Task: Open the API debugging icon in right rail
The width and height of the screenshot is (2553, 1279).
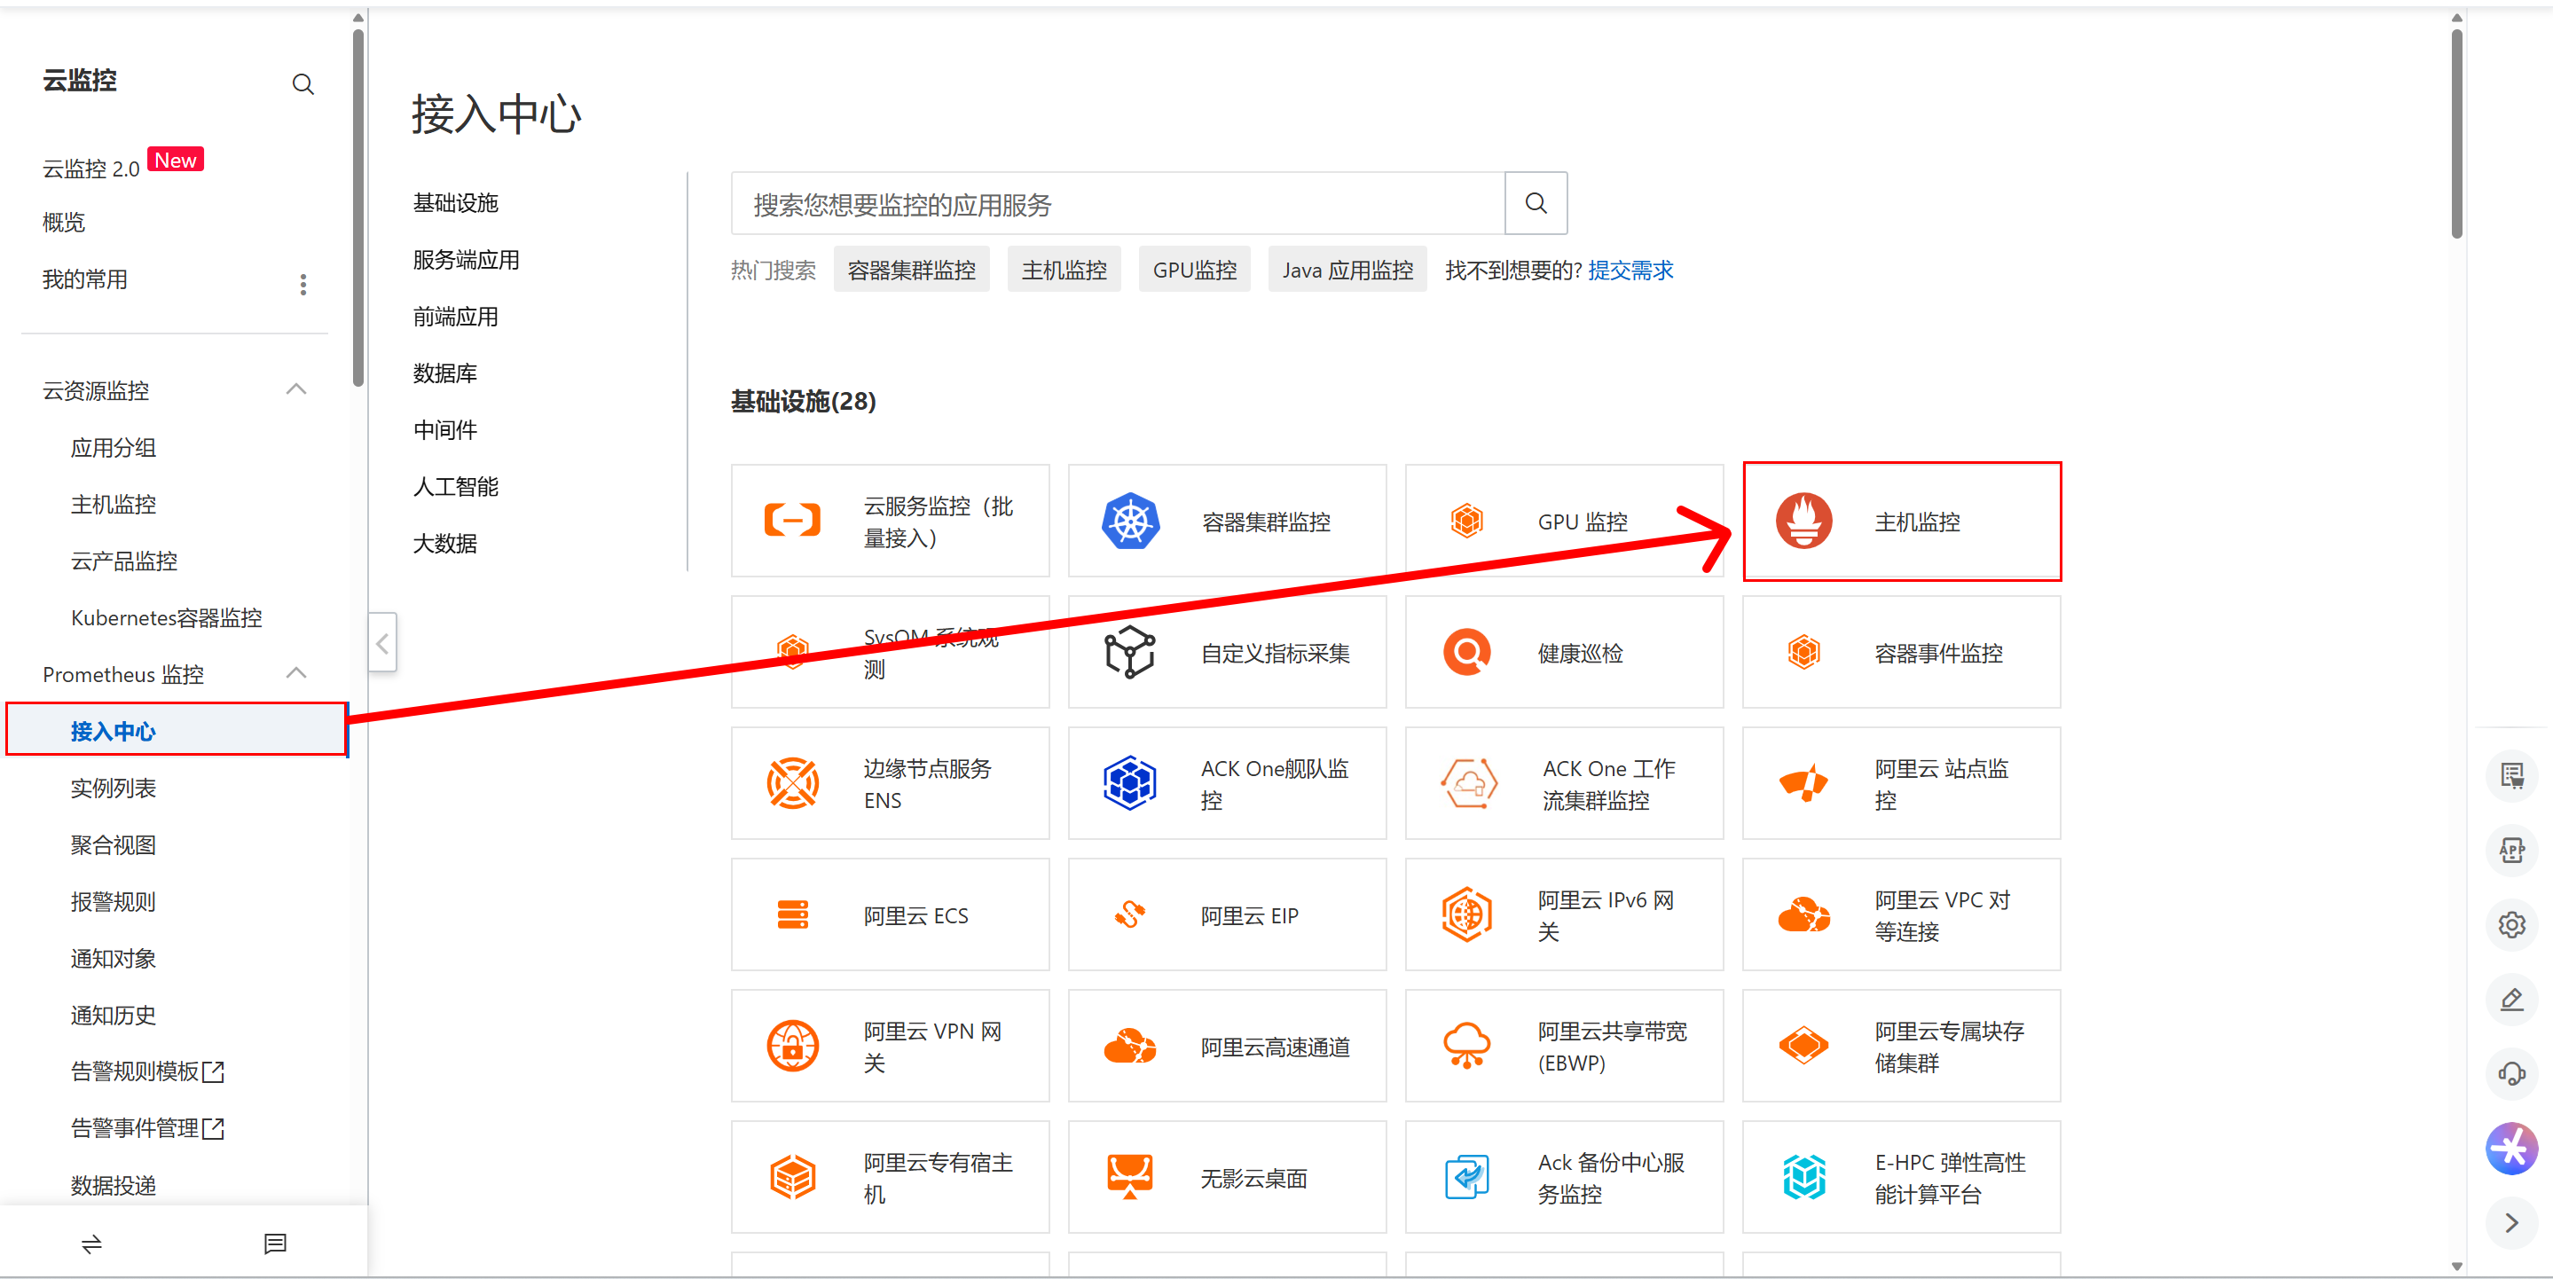Action: (2511, 850)
